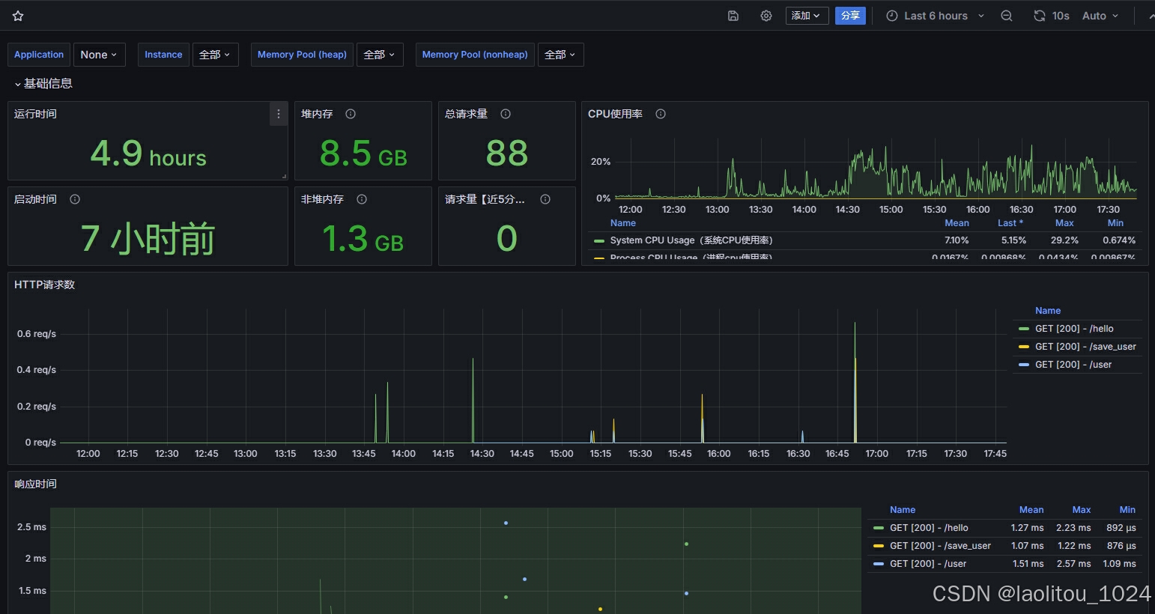Toggle GET [200] - /hello in 响应时间 legend
This screenshot has width=1155, height=614.
coord(929,528)
